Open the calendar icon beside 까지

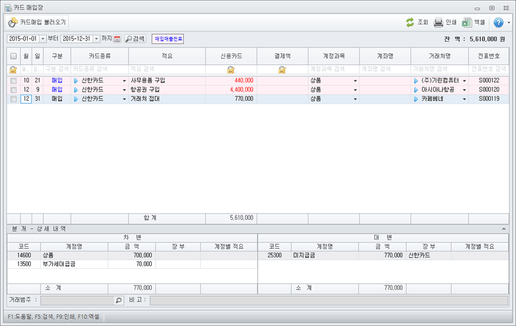click(117, 39)
